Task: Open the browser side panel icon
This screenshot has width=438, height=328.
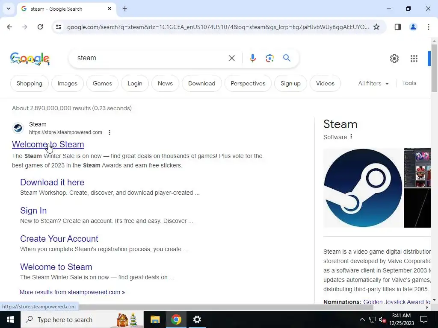Action: point(397,27)
